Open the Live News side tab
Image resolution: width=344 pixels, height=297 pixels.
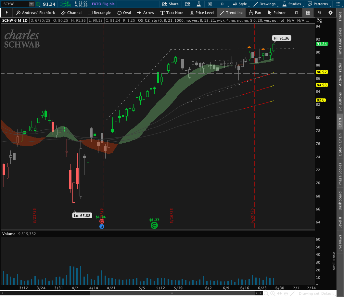point(340,243)
